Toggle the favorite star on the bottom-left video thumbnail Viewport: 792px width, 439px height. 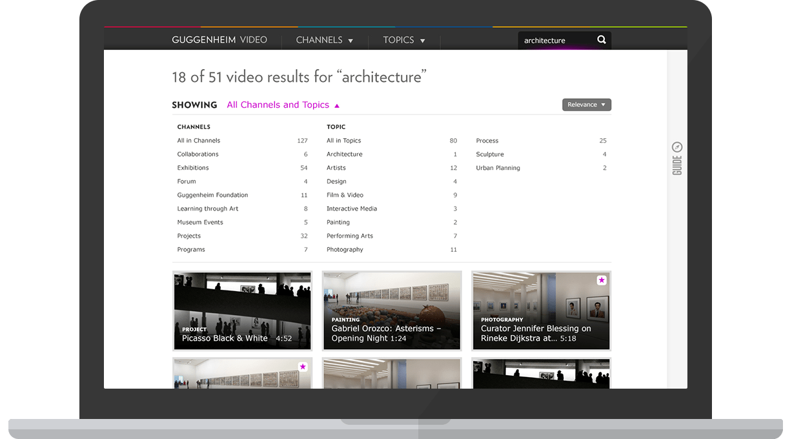(x=302, y=367)
